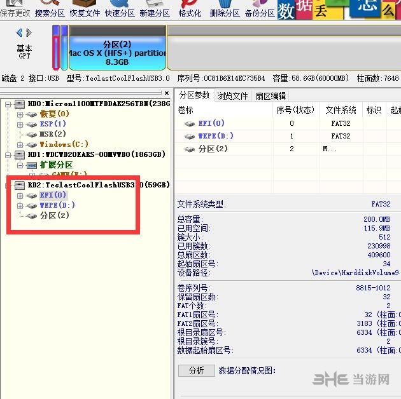
Task: Switch to the 扇区编辑 tab
Action: [x=271, y=96]
